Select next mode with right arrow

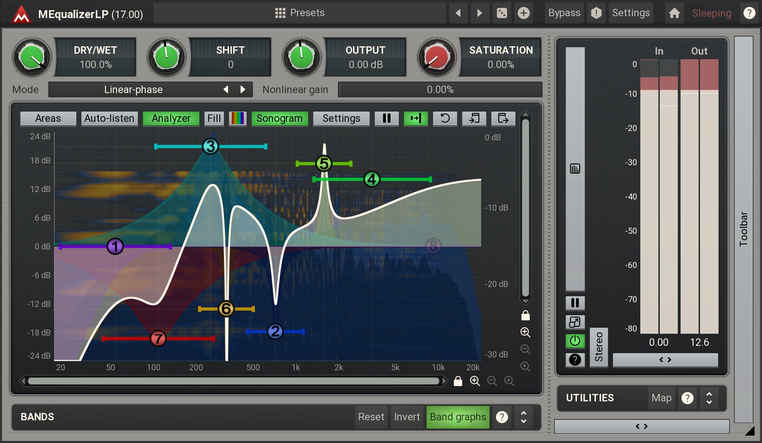tap(243, 89)
